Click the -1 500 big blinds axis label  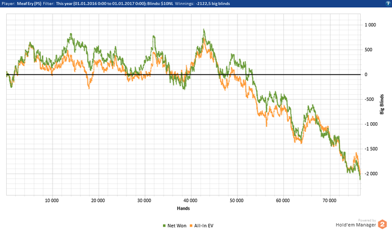tap(371, 149)
